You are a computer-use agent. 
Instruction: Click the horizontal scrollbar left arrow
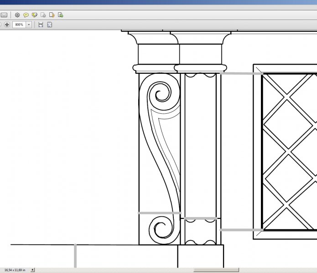(x=32, y=270)
